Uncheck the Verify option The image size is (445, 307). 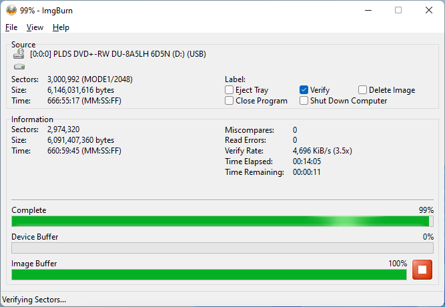(304, 90)
